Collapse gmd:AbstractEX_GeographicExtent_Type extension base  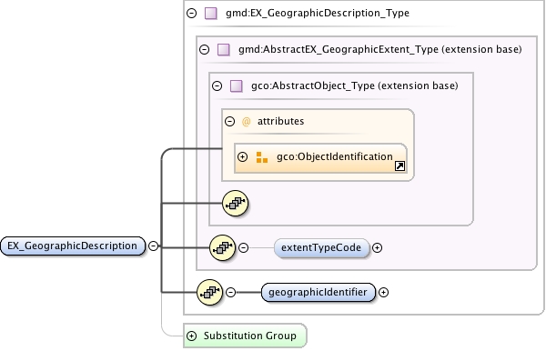coord(205,49)
